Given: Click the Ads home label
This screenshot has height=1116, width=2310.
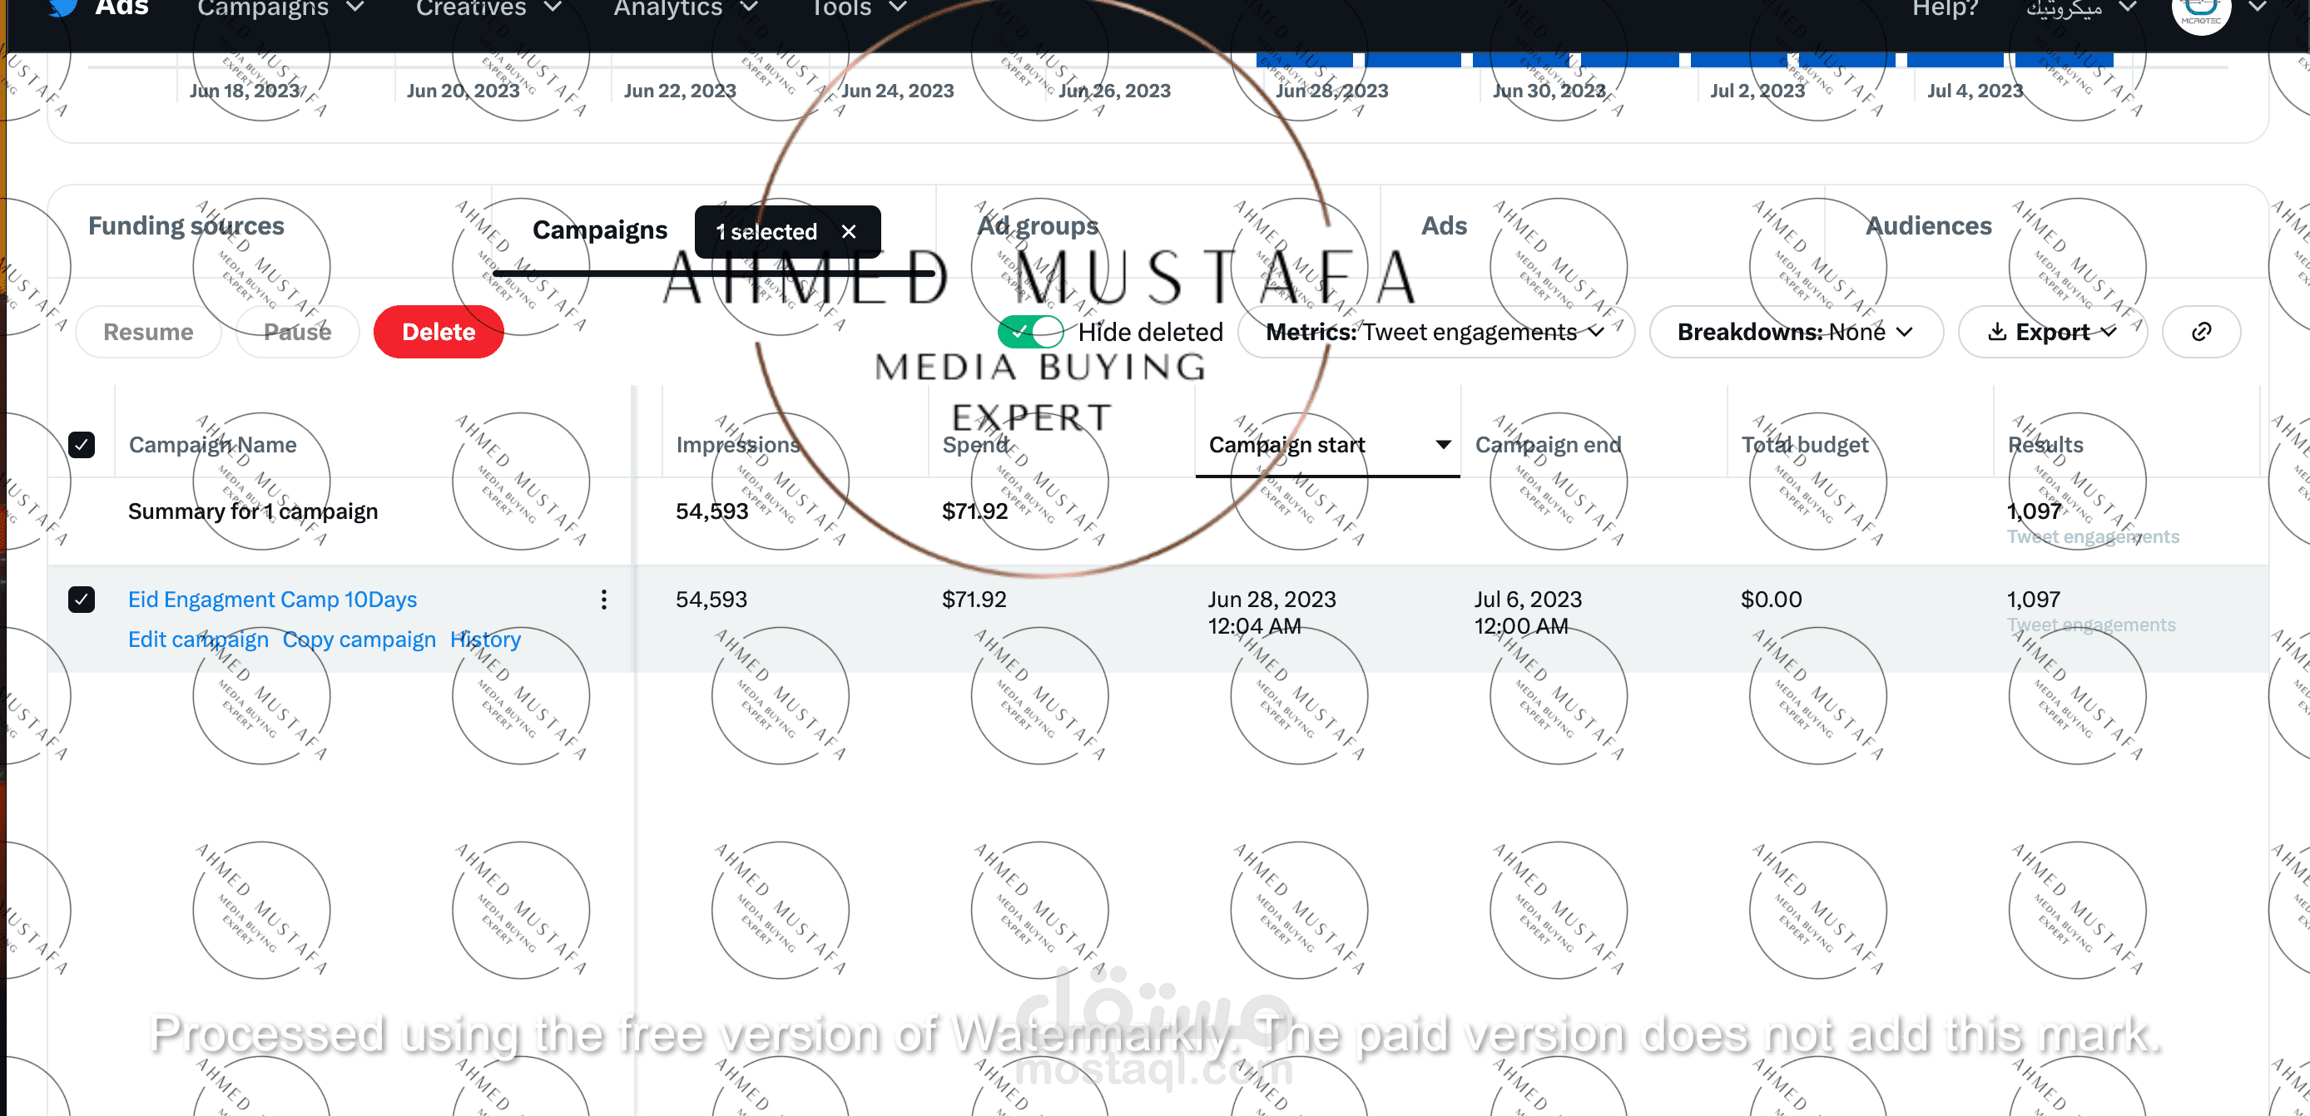Looking at the screenshot, I should tap(122, 8).
